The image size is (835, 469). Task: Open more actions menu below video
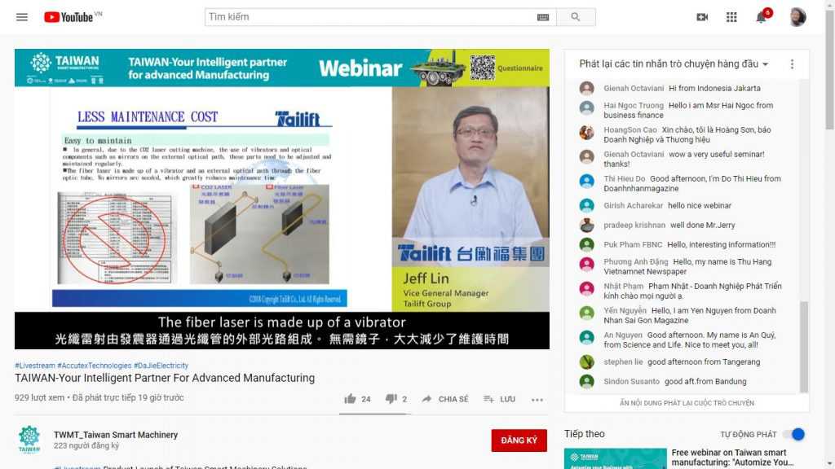coord(537,399)
